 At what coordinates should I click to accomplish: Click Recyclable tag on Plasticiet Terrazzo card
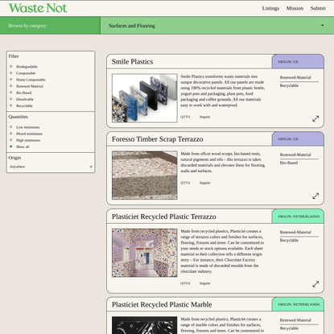[289, 241]
